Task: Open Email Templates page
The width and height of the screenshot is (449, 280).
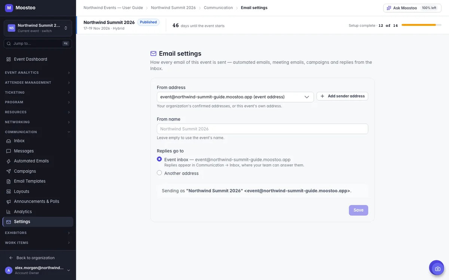Action: pyautogui.click(x=38, y=181)
